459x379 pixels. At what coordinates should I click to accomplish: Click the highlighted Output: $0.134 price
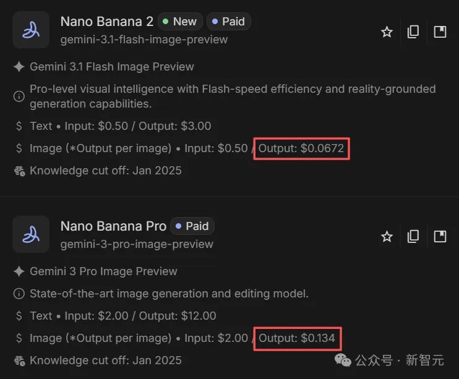coord(298,338)
